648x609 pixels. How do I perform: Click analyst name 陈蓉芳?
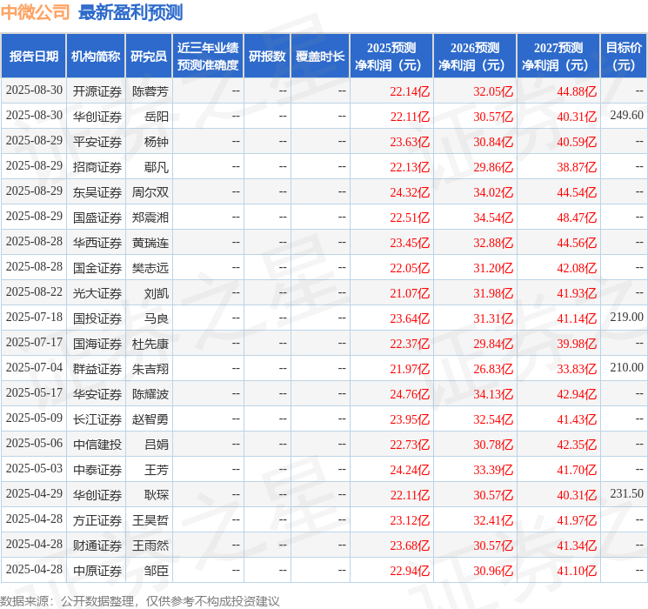click(150, 91)
